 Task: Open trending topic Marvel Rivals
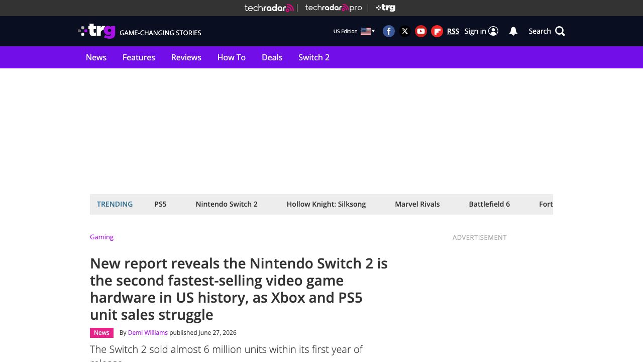(417, 204)
